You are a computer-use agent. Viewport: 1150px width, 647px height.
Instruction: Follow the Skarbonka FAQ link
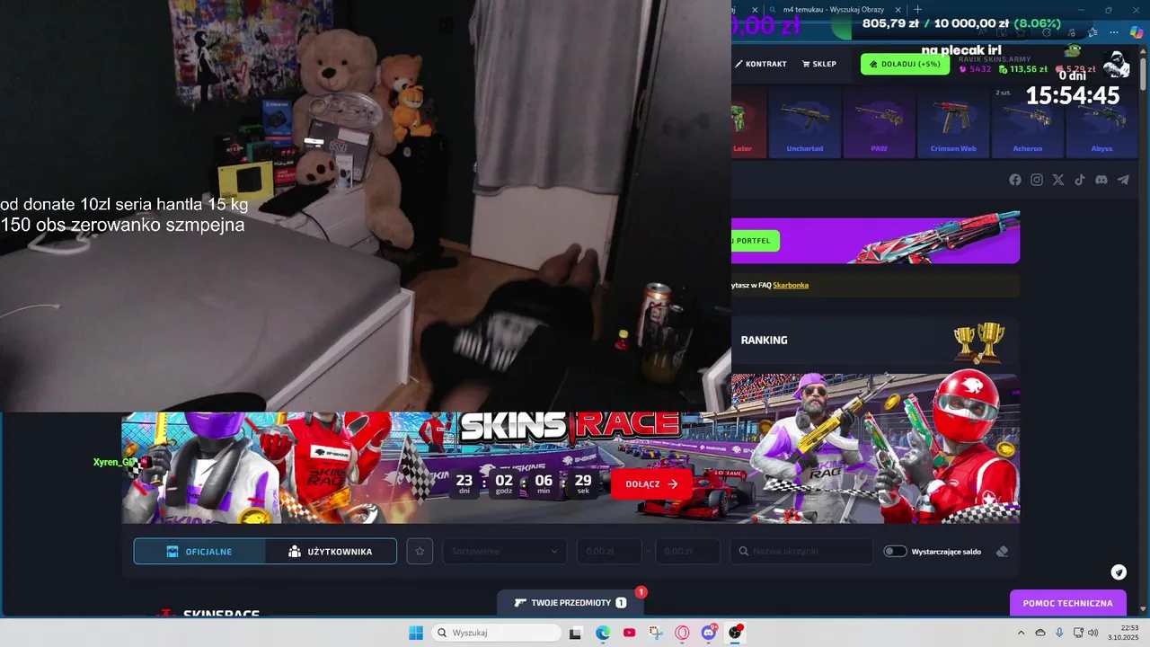coord(791,285)
